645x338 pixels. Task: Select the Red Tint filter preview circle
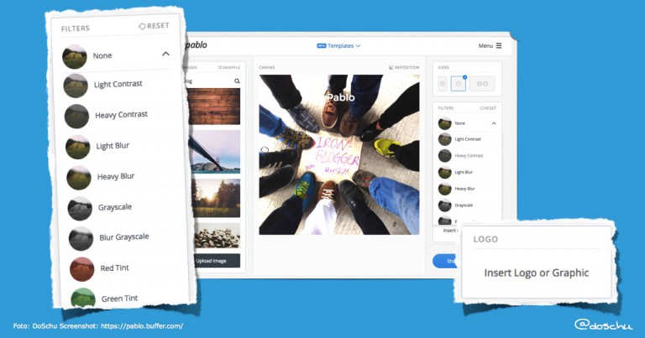click(81, 269)
